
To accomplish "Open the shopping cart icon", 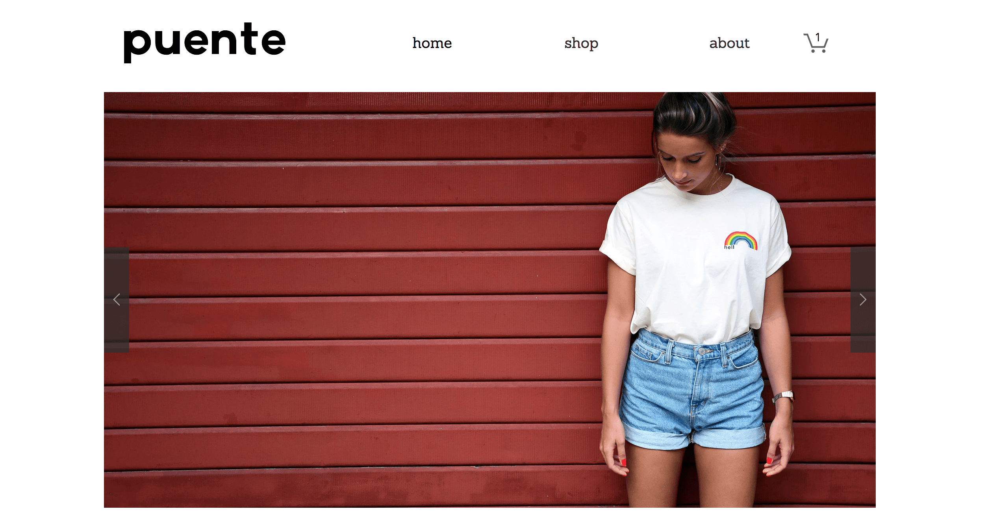I will pyautogui.click(x=815, y=43).
